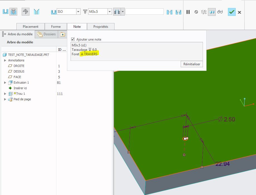Open the Placement tab
The image size is (256, 195).
tap(31, 27)
